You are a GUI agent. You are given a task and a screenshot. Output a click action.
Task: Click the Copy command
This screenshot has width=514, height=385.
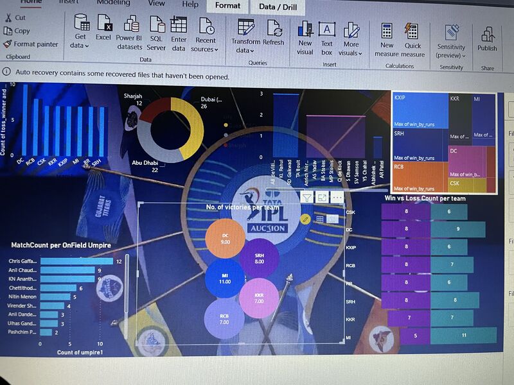click(17, 31)
